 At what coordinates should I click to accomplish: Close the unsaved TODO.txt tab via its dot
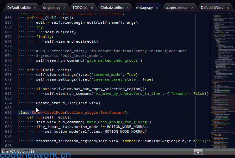pyautogui.click(x=92, y=8)
